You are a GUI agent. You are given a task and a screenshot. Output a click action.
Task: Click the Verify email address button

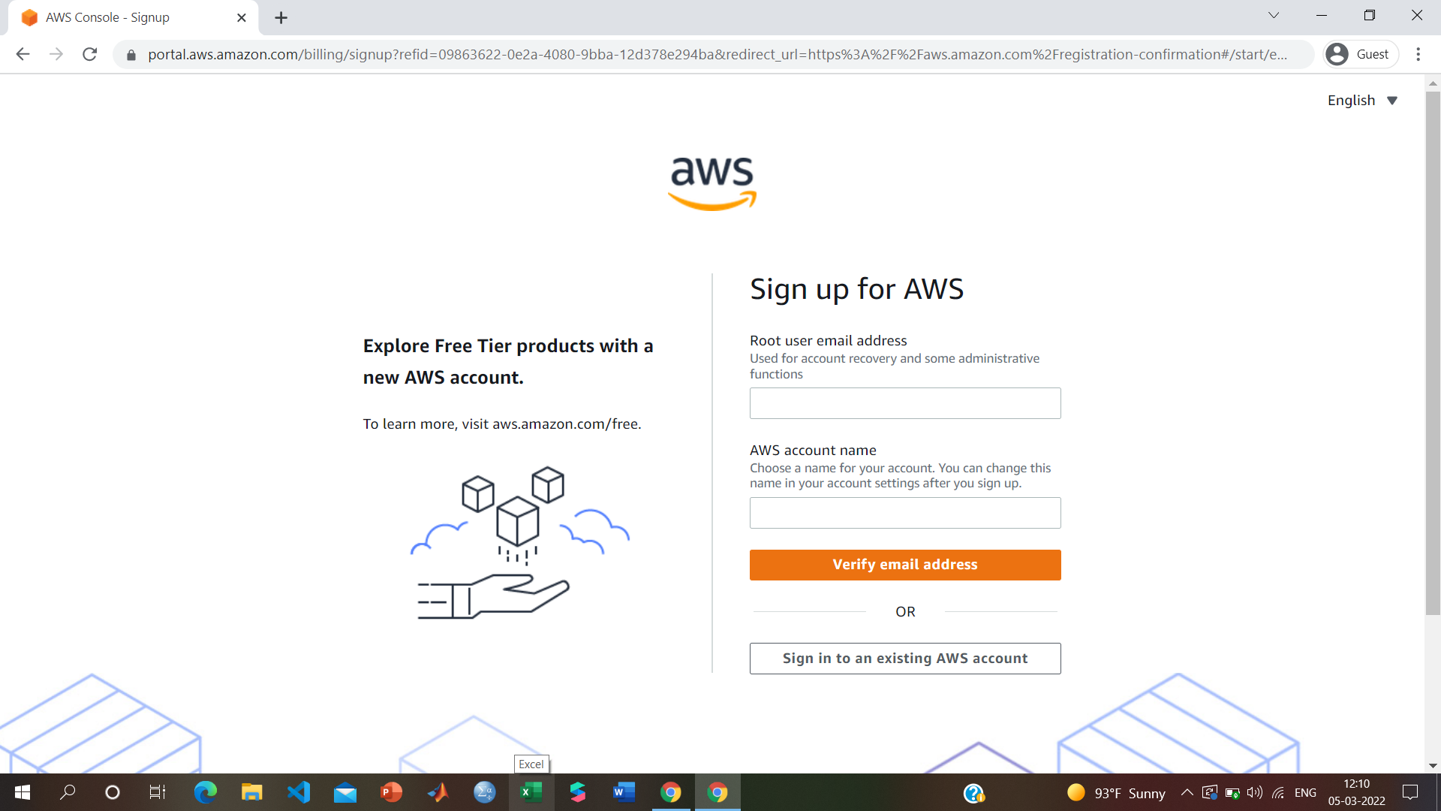(904, 565)
